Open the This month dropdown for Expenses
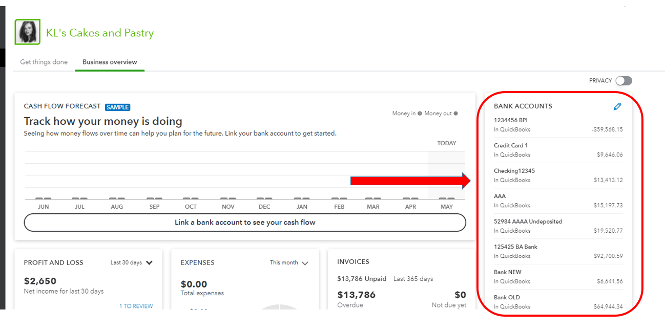665x332 pixels. tap(289, 262)
